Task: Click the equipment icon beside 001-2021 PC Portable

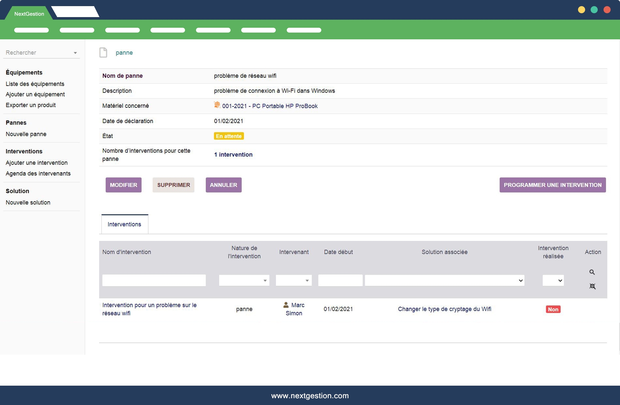Action: coord(217,105)
